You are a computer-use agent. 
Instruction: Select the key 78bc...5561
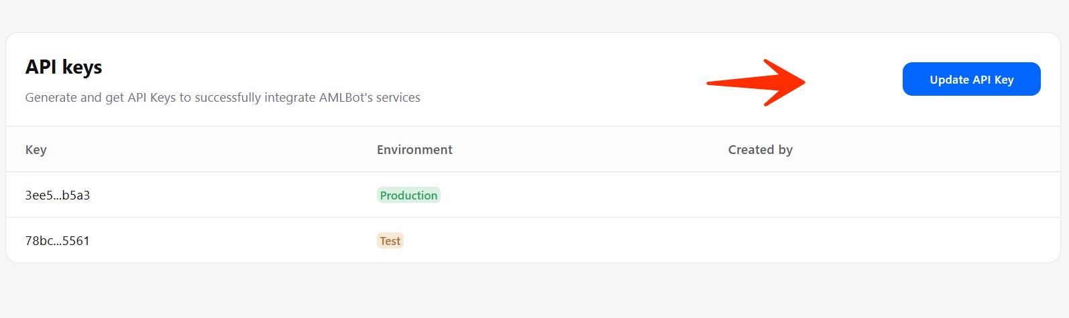(58, 241)
